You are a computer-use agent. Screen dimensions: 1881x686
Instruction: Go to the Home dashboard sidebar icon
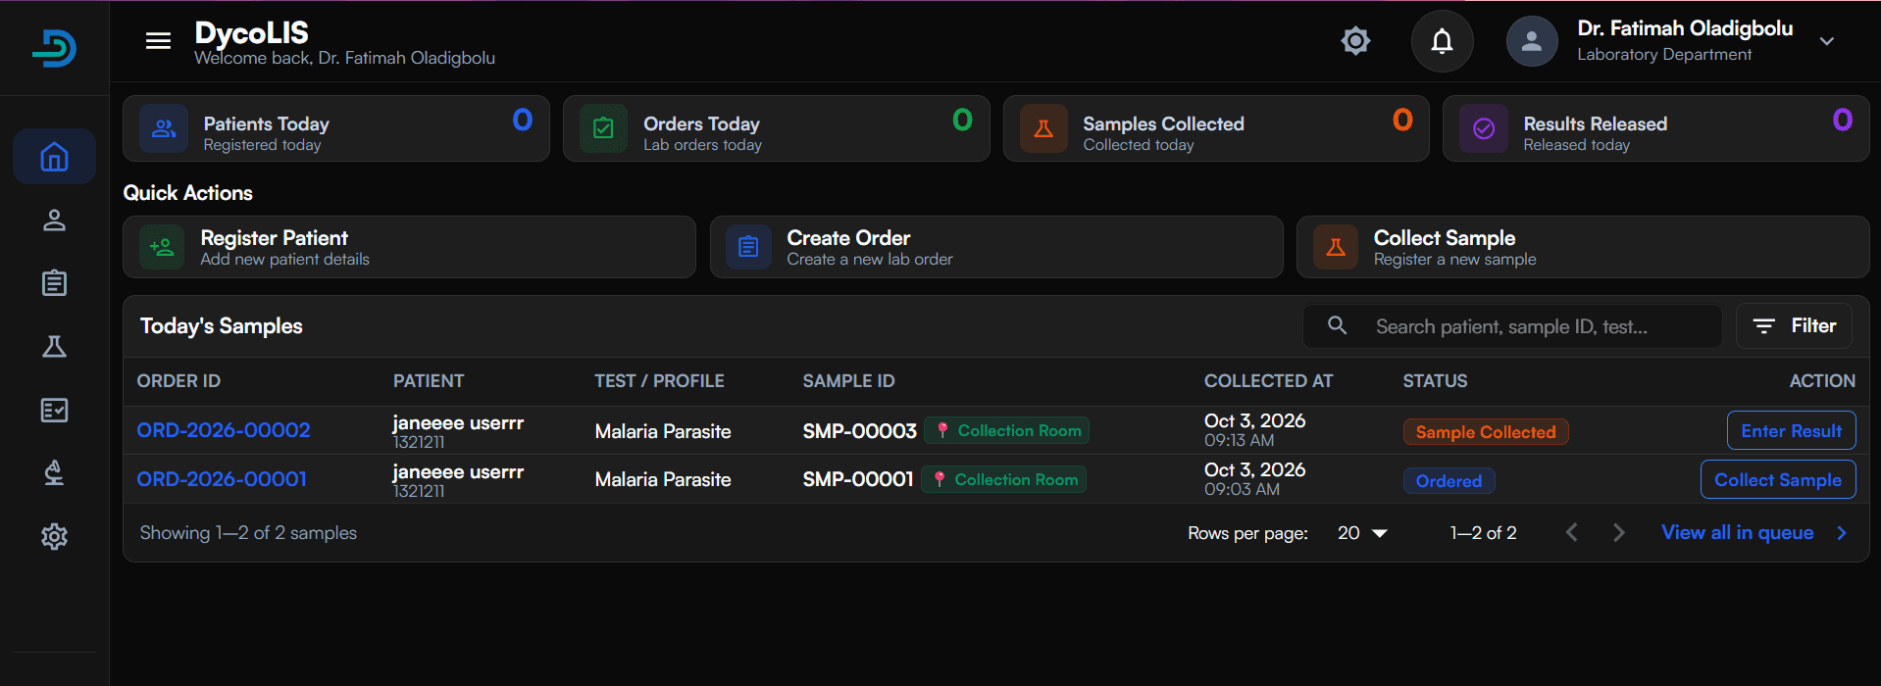pos(54,156)
